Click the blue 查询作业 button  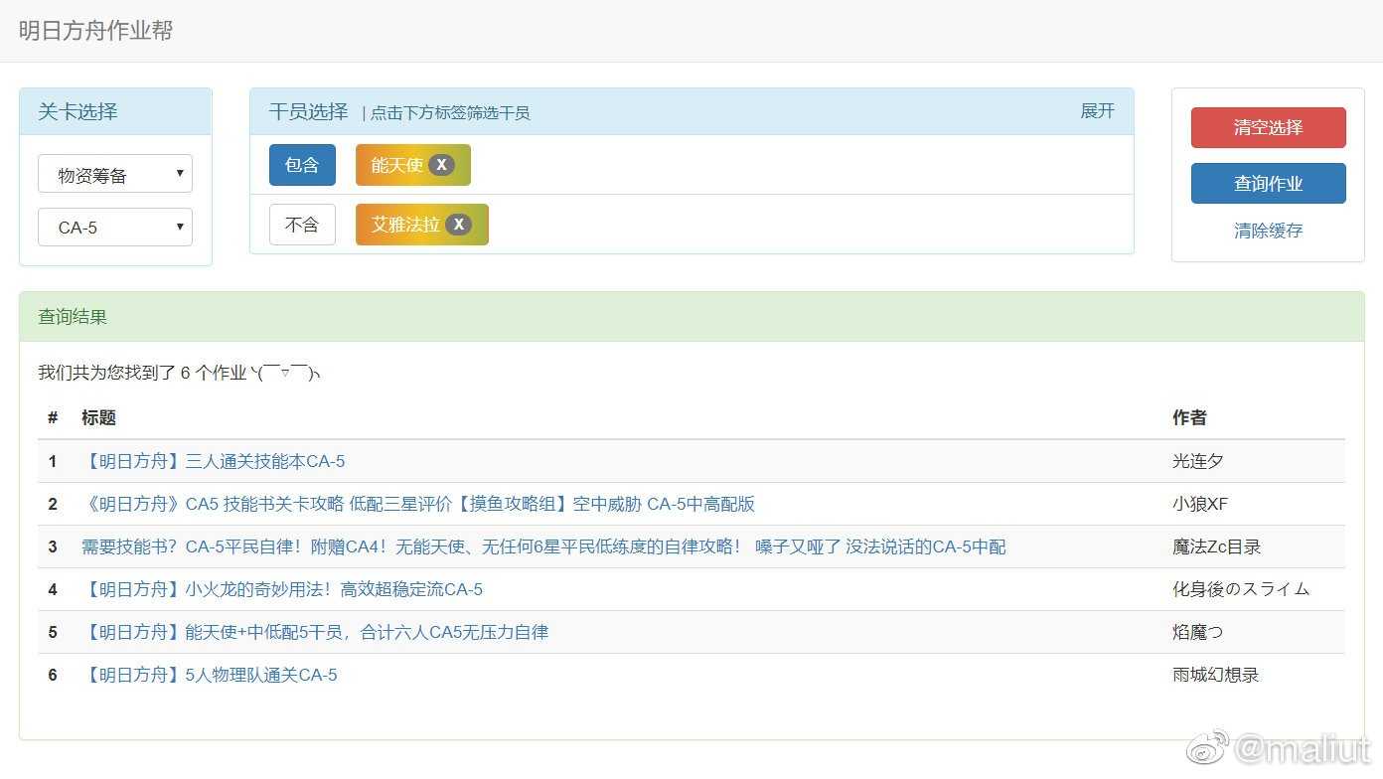point(1268,184)
